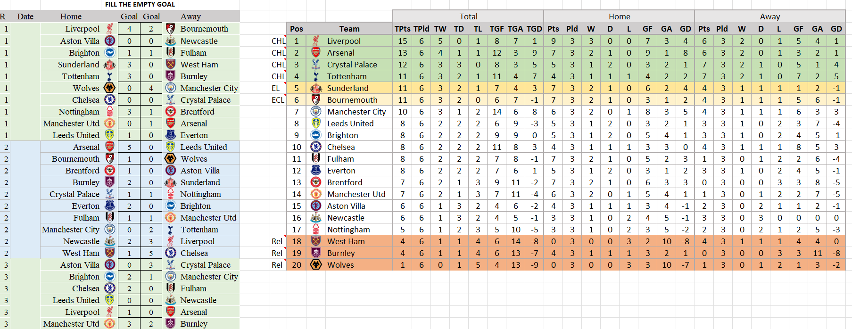
Task: Select Manchester City's crest in the standings table
Action: click(x=316, y=112)
